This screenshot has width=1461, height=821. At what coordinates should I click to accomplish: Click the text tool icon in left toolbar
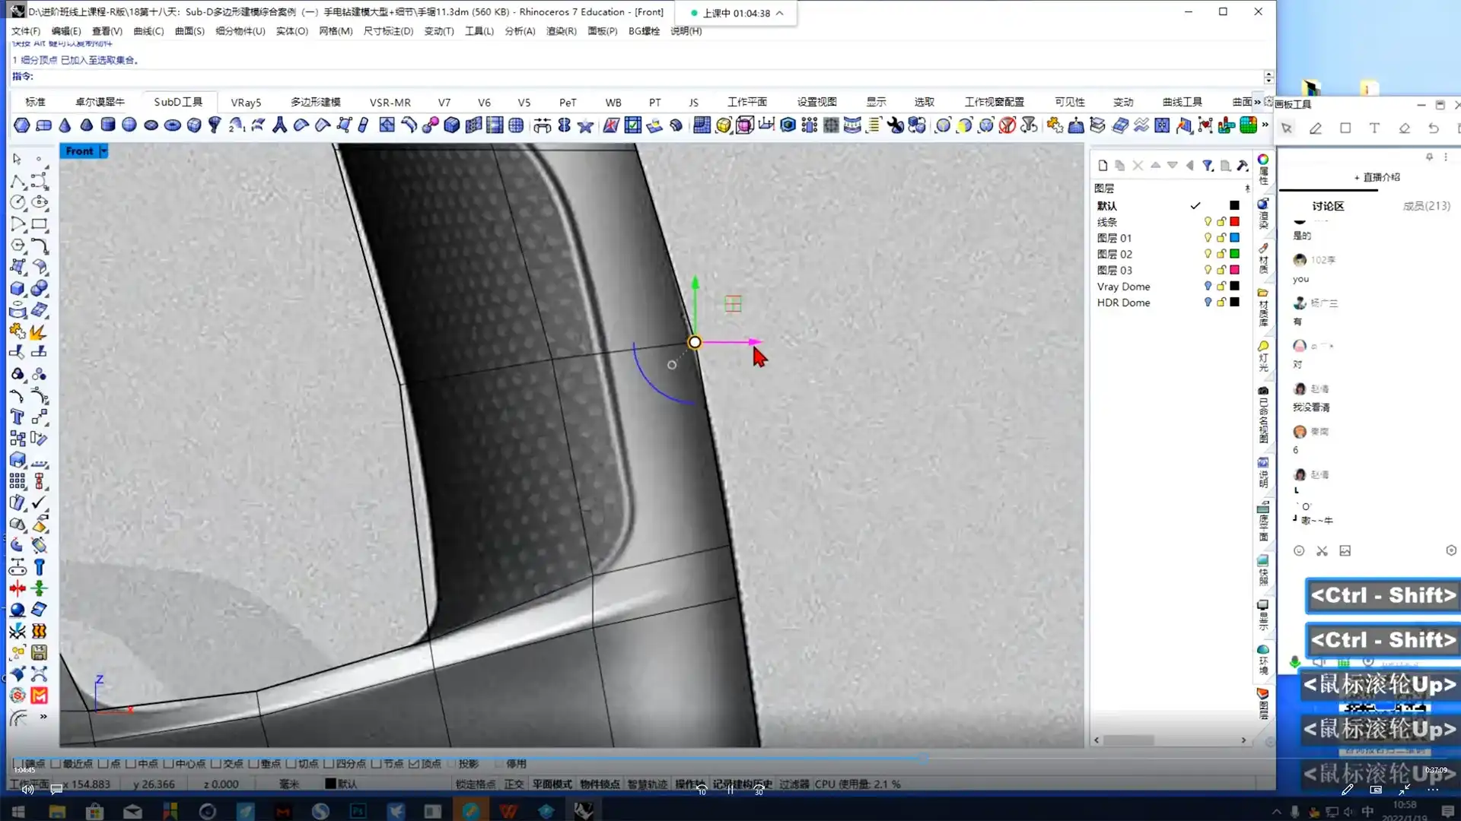tap(18, 417)
